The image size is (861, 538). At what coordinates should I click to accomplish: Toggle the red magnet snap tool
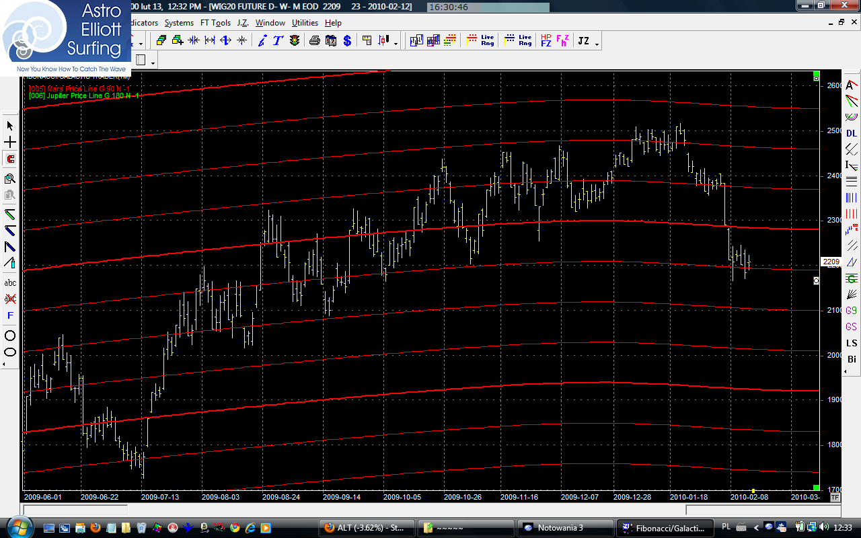tap(10, 159)
